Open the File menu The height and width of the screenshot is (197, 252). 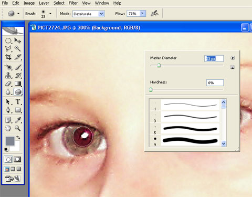(x=5, y=3)
